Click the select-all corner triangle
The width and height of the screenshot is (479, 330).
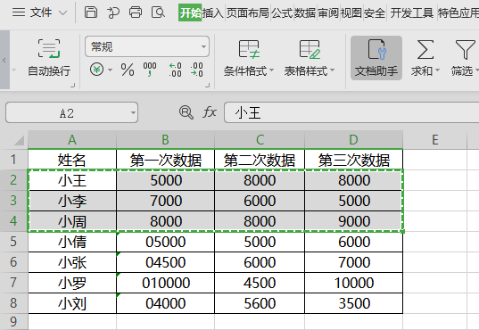[x=19, y=140]
